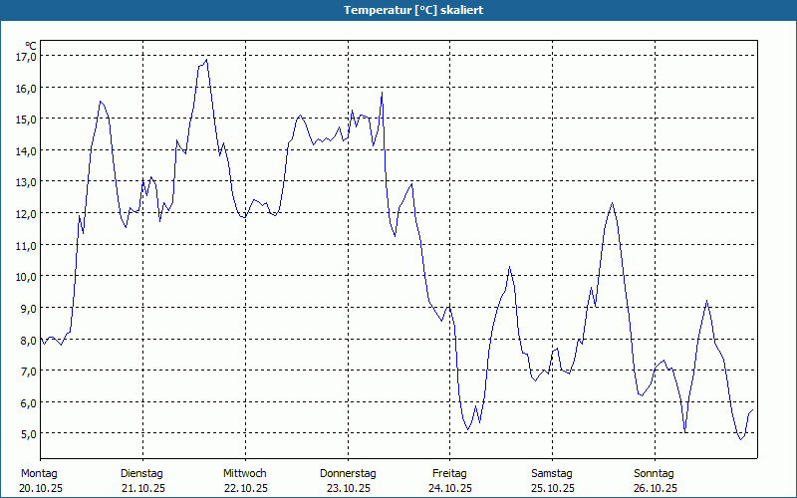Click the Freitag day label
The height and width of the screenshot is (498, 797).
449,474
